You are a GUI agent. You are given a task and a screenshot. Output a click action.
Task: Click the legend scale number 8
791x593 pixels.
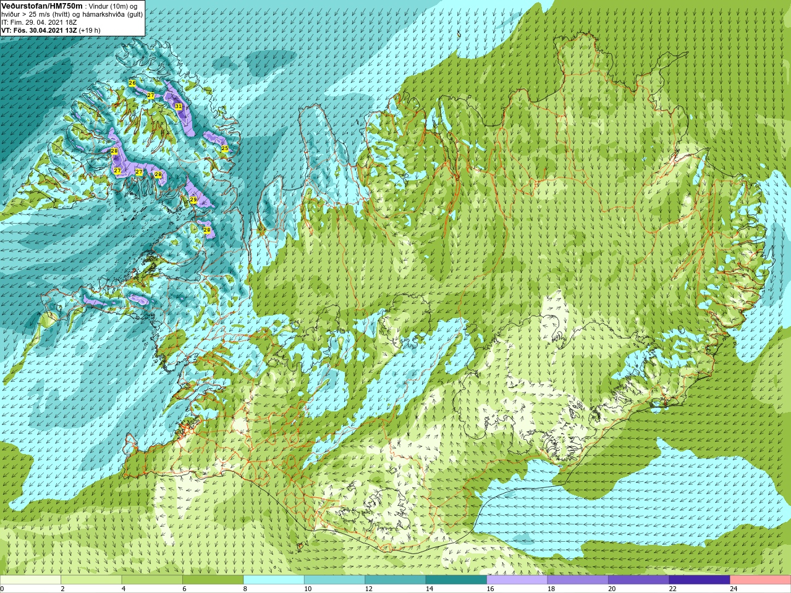point(245,589)
